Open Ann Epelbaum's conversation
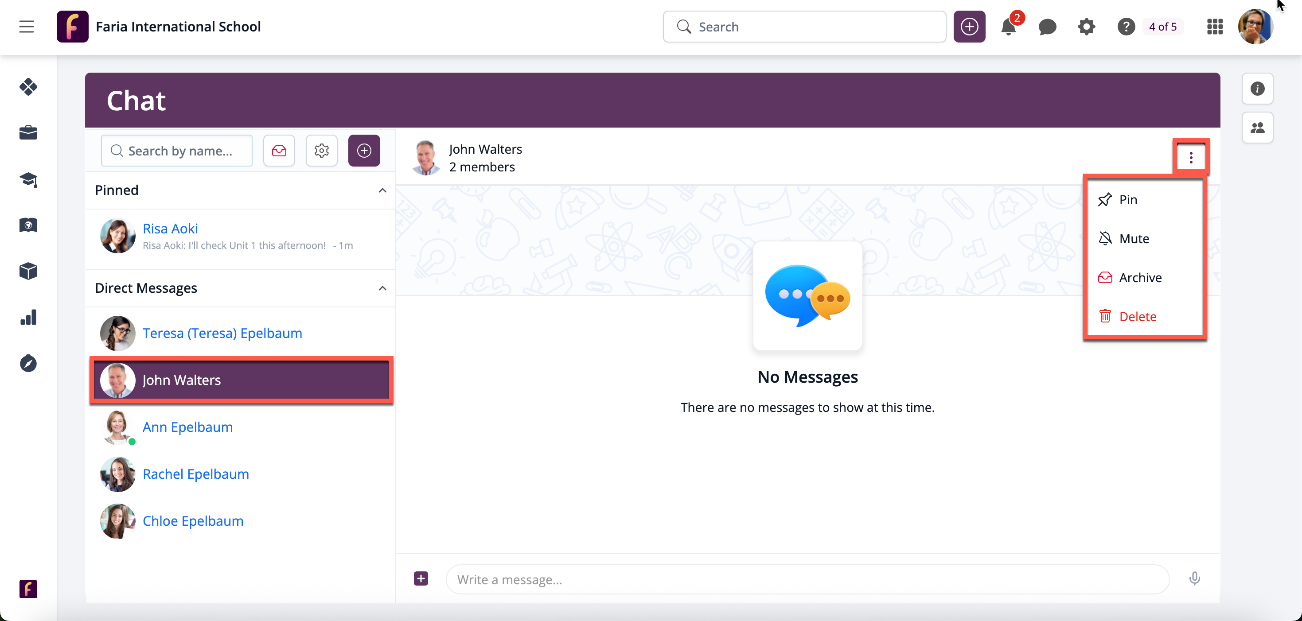This screenshot has width=1302, height=621. [x=187, y=427]
